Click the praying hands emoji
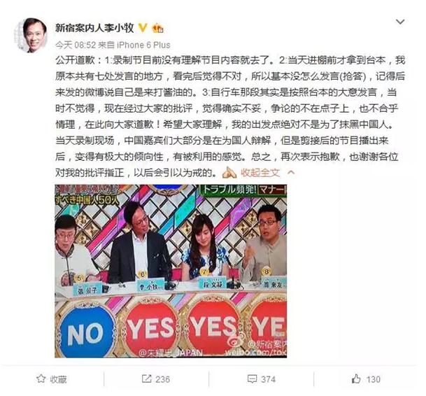426x396 pixels. click(229, 173)
